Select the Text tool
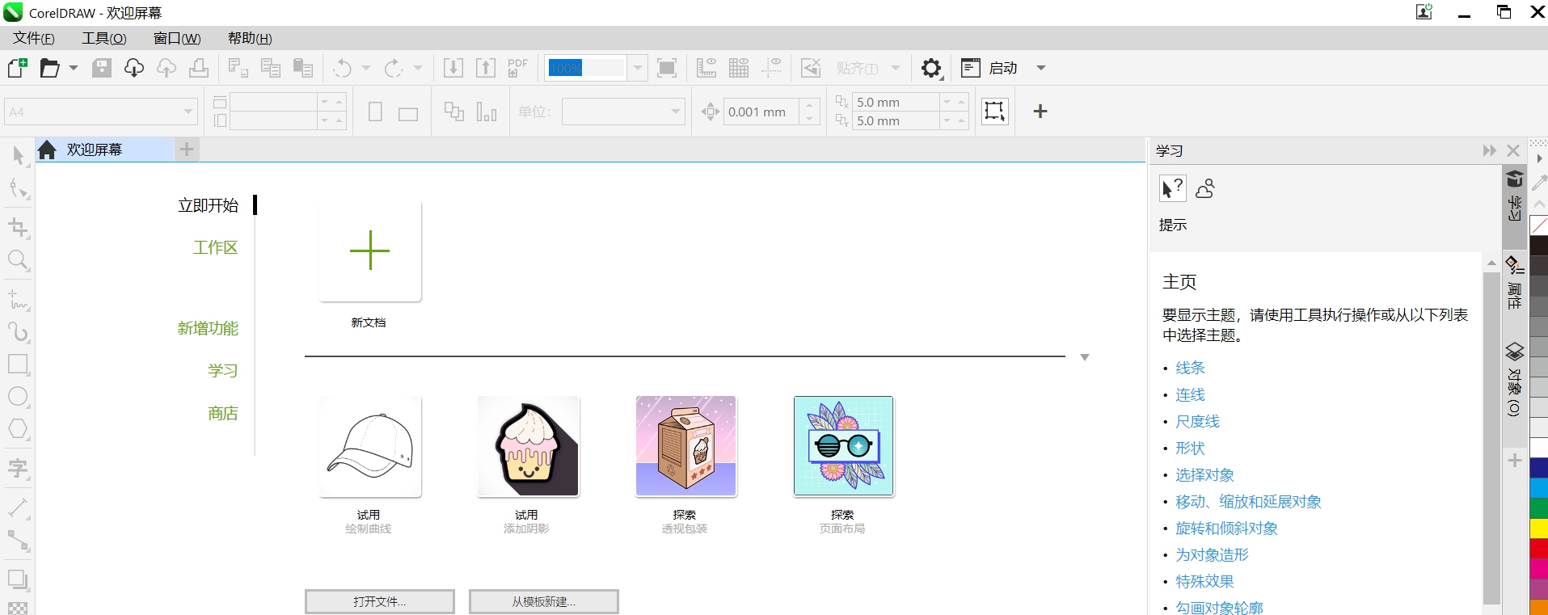The image size is (1548, 615). (19, 468)
